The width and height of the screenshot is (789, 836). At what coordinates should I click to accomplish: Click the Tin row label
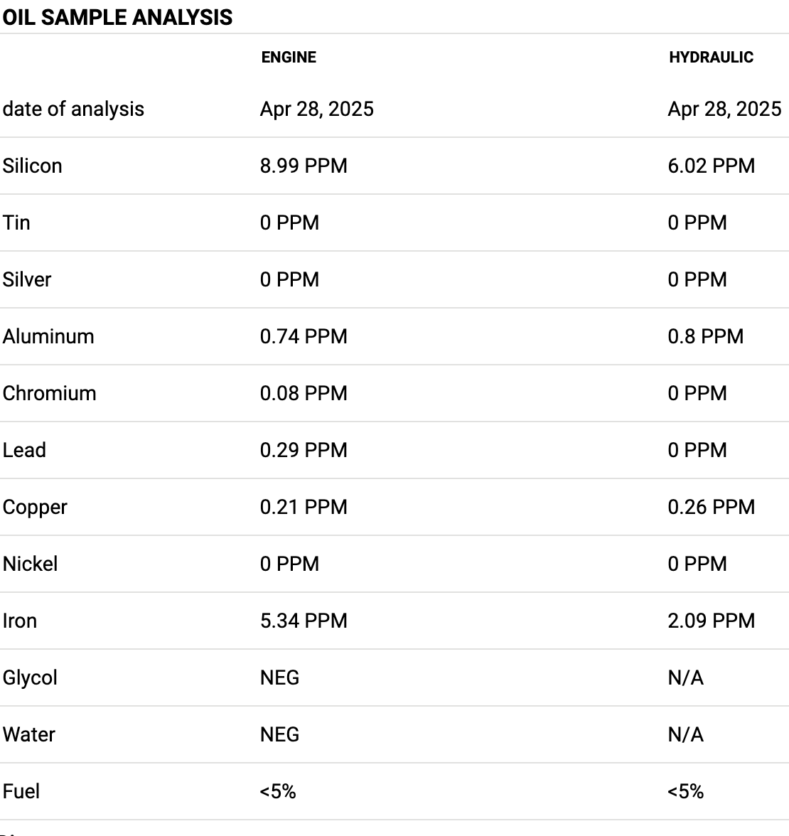16,223
